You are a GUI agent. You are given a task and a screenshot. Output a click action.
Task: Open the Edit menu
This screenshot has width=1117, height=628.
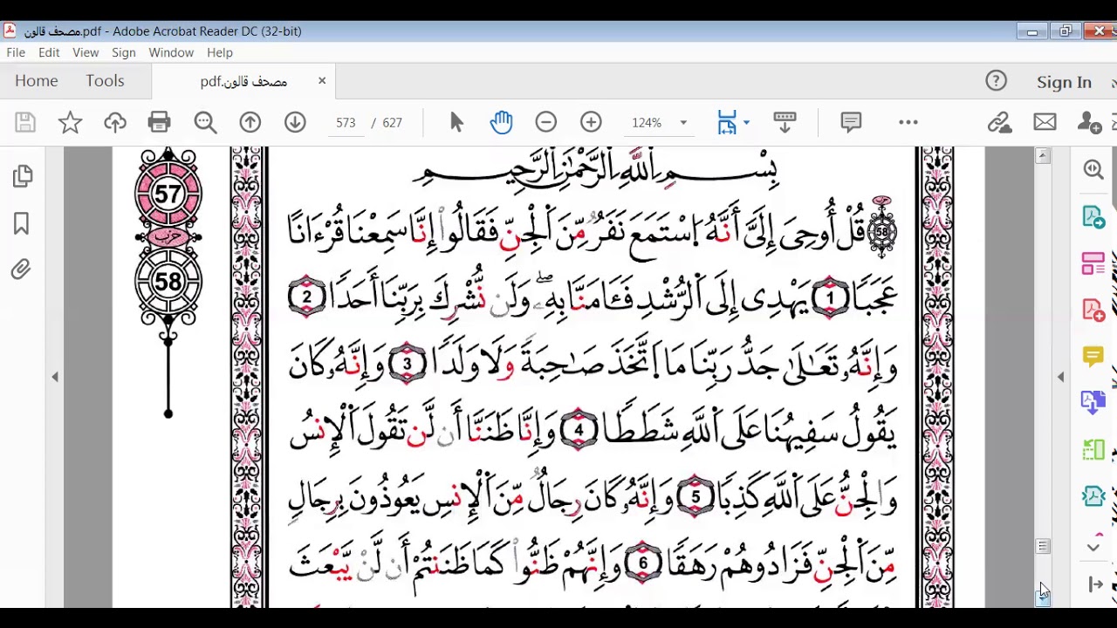(49, 52)
